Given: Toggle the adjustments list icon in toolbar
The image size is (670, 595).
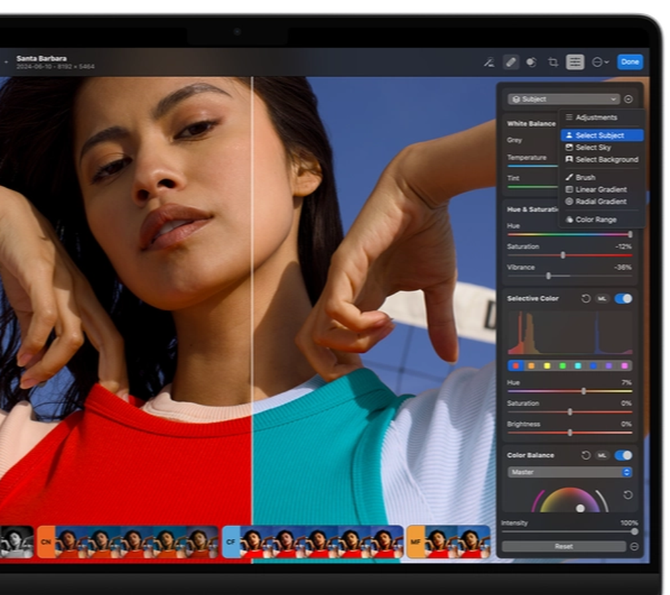Looking at the screenshot, I should 575,62.
